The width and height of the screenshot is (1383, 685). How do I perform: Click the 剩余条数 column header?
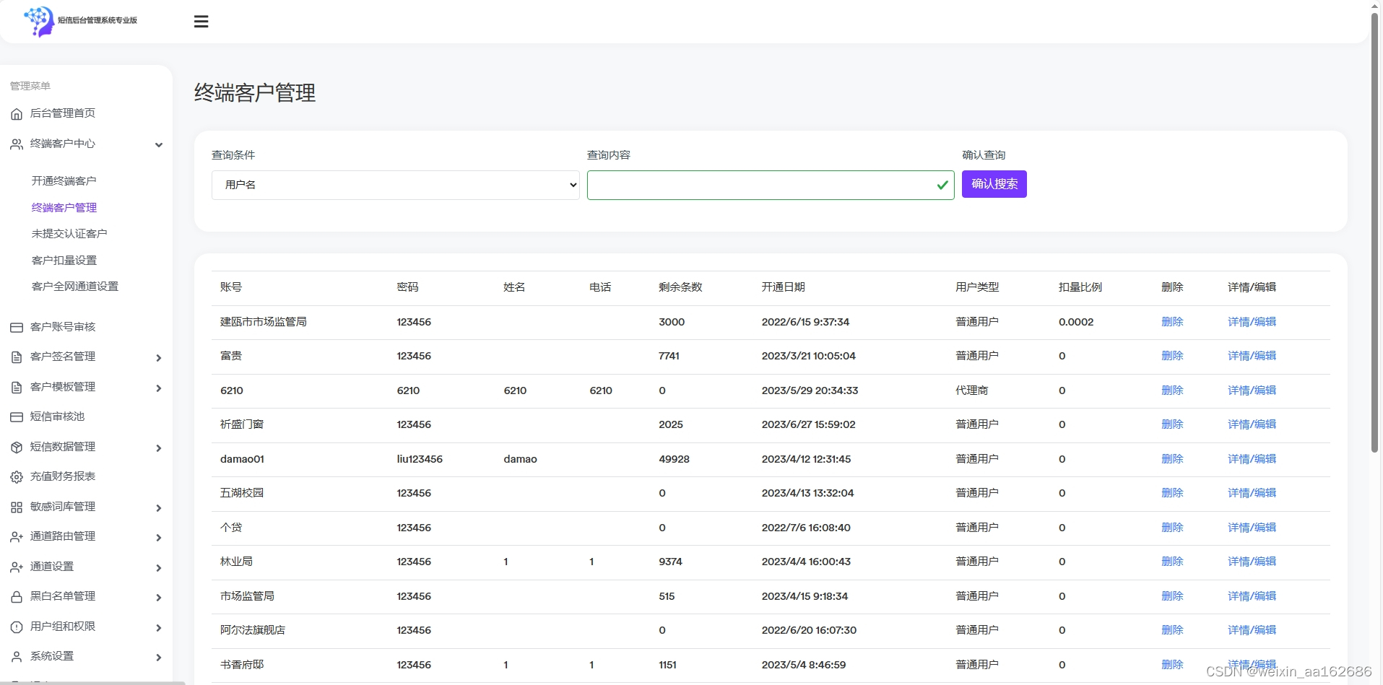point(680,287)
